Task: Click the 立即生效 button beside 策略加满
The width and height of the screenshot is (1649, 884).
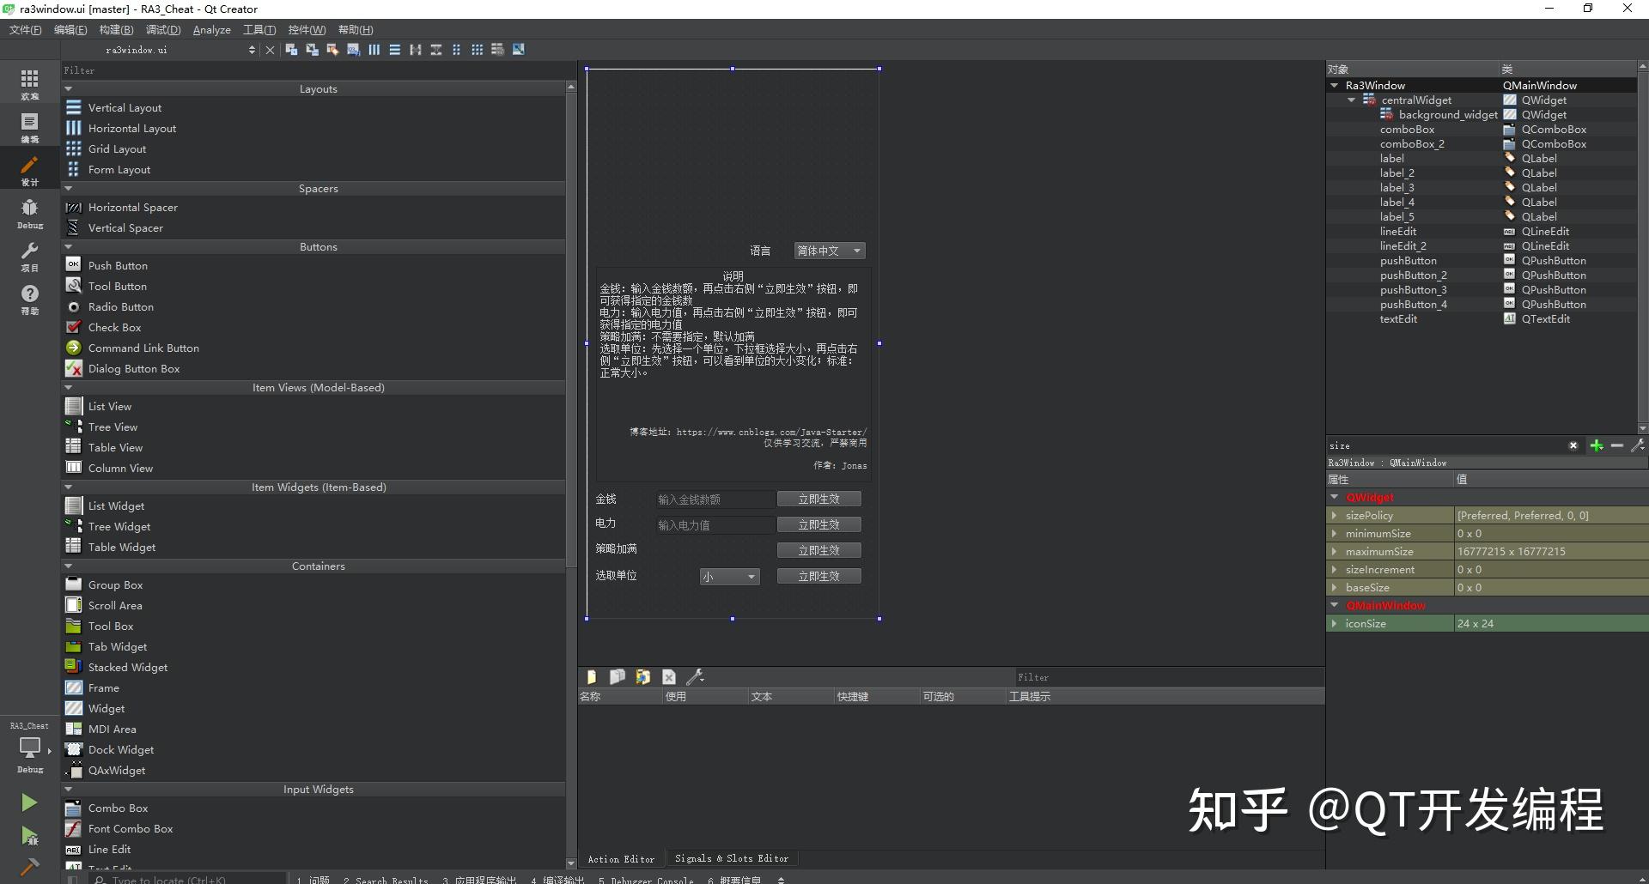Action: coord(818,549)
